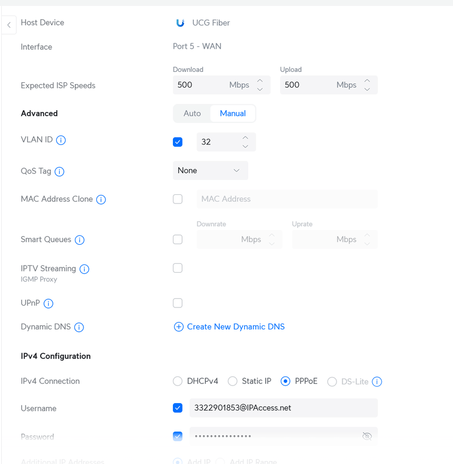Uncheck the Password checkbox
Image resolution: width=453 pixels, height=464 pixels.
tap(177, 436)
